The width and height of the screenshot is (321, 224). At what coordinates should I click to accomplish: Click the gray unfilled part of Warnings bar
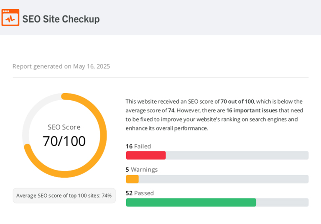224,179
